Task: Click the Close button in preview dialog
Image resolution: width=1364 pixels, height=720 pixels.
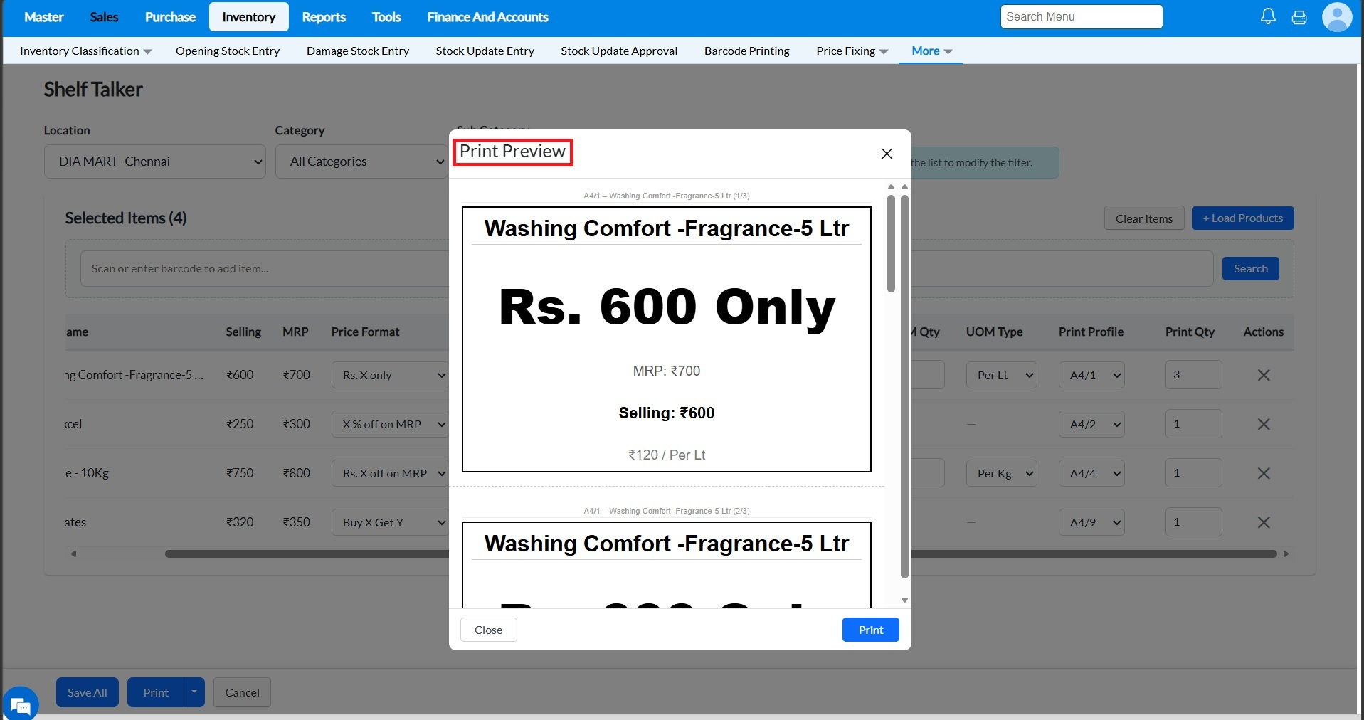Action: [x=489, y=630]
